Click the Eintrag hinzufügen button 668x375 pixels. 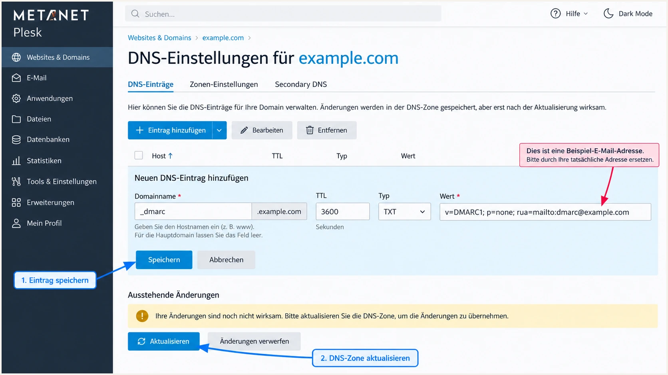(x=170, y=130)
